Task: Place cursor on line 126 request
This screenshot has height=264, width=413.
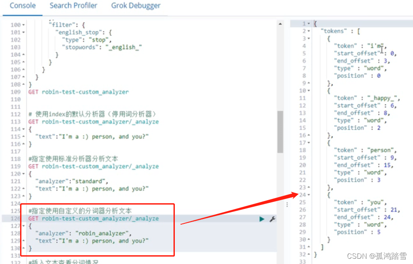Action: [x=94, y=219]
